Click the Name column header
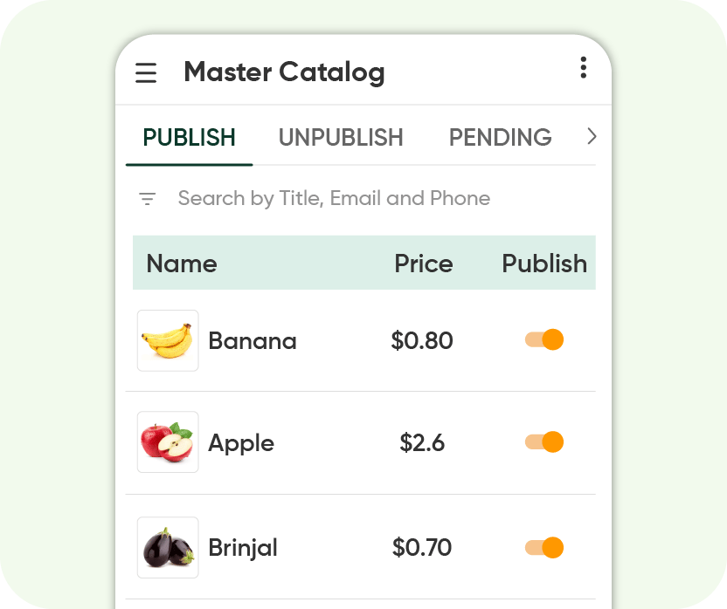The image size is (727, 609). click(x=182, y=263)
